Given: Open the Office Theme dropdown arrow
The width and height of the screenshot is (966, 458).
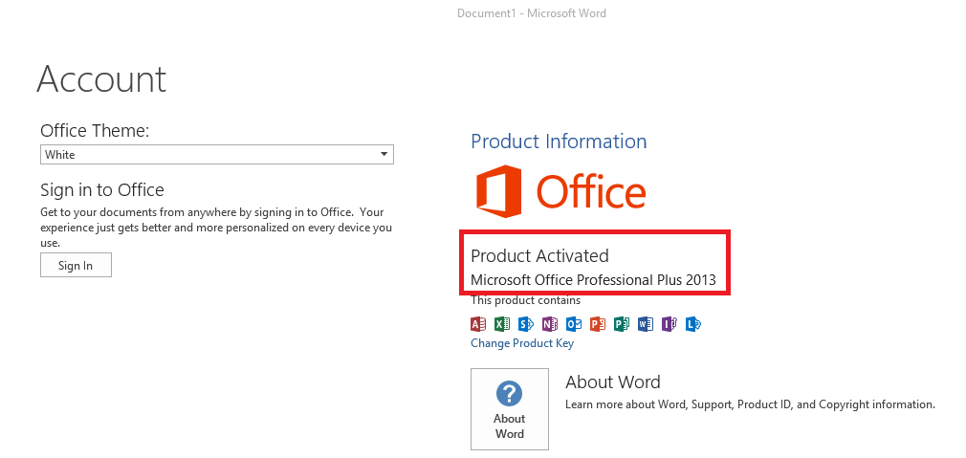Looking at the screenshot, I should 384,155.
